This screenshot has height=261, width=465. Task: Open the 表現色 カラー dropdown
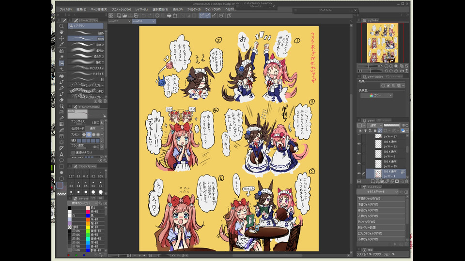pos(376,95)
